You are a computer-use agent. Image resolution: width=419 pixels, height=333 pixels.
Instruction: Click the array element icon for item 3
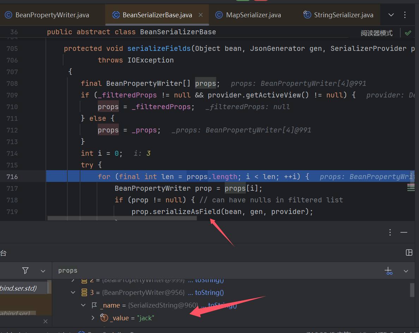[84, 292]
